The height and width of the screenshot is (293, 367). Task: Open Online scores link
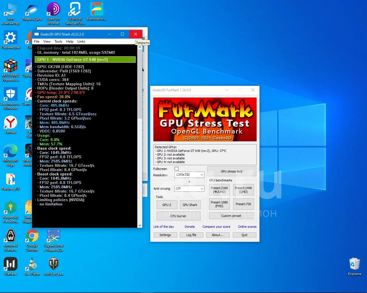(x=247, y=227)
